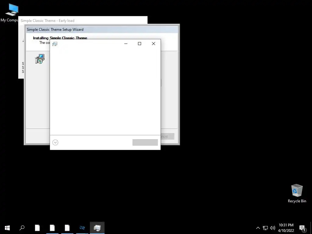This screenshot has height=234, width=312.
Task: Maximize the blank front dialog
Action: (x=140, y=44)
